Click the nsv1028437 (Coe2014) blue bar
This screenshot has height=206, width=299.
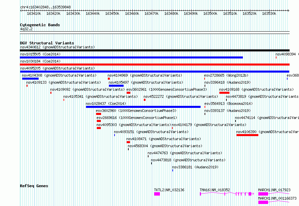tap(143, 107)
